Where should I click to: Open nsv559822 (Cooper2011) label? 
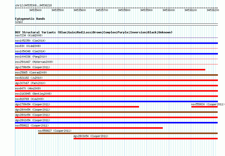click(x=32, y=125)
